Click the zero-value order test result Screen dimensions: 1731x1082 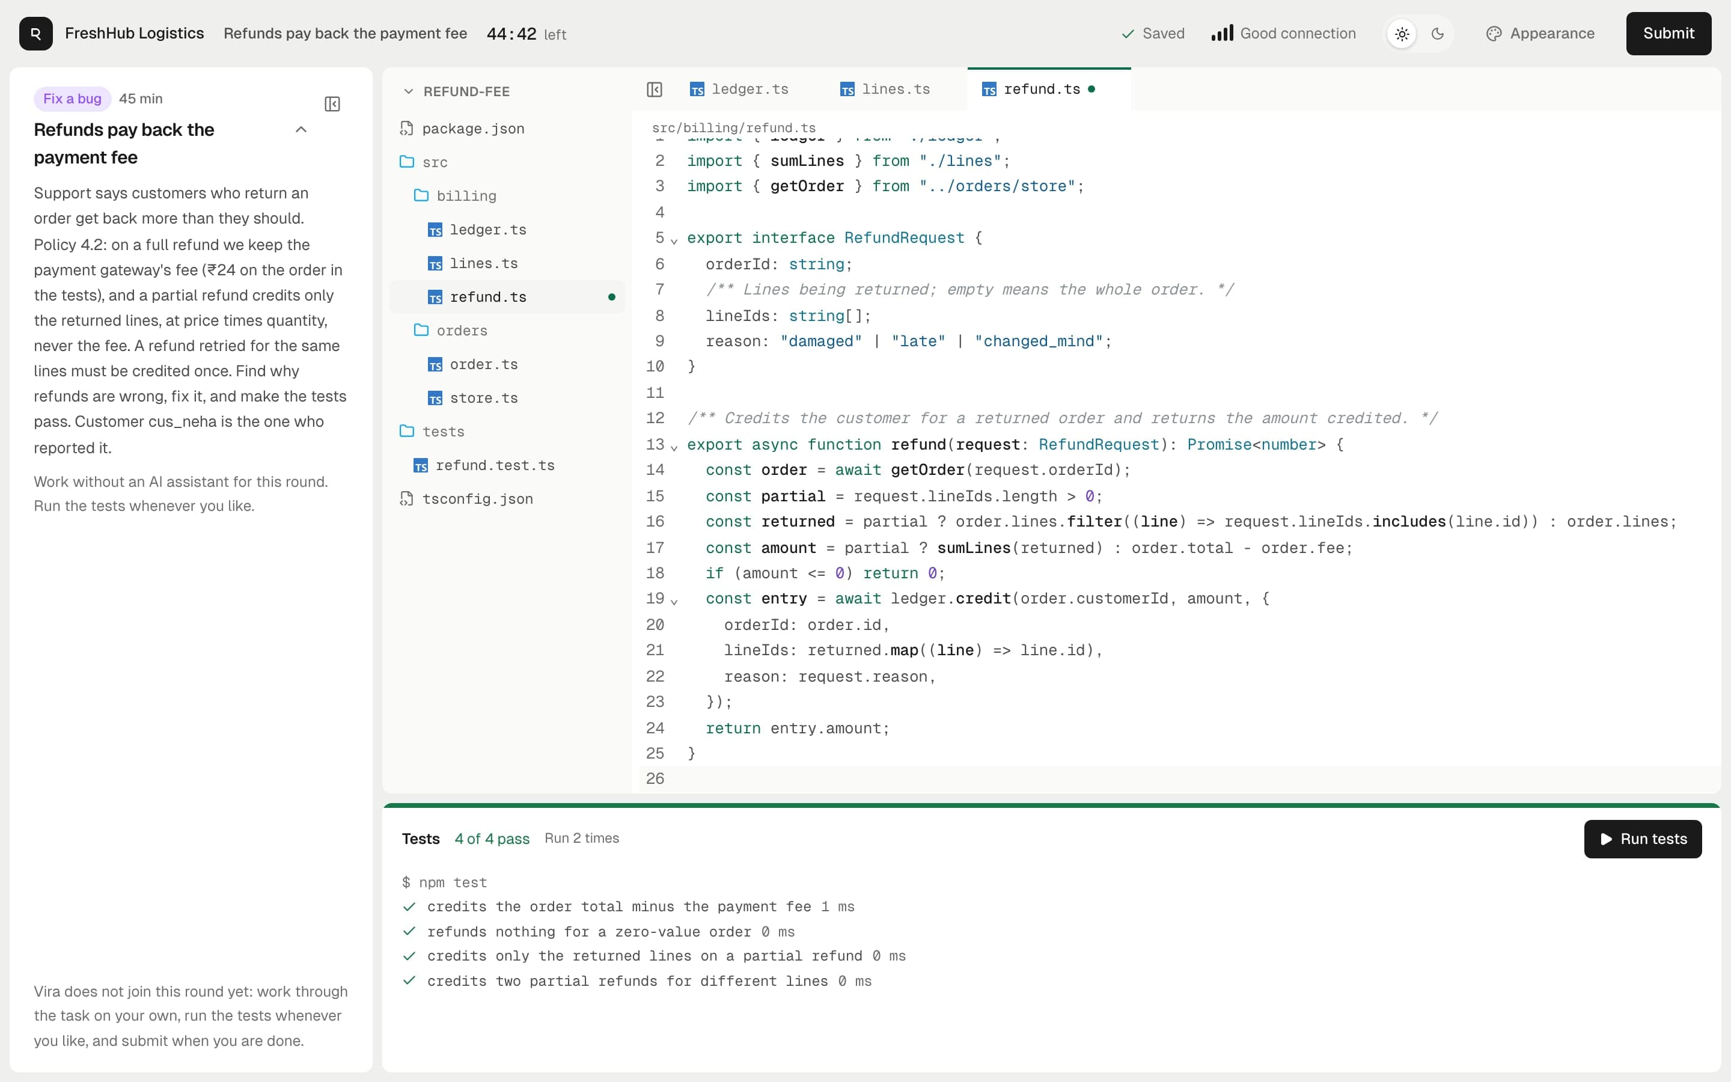coord(599,932)
